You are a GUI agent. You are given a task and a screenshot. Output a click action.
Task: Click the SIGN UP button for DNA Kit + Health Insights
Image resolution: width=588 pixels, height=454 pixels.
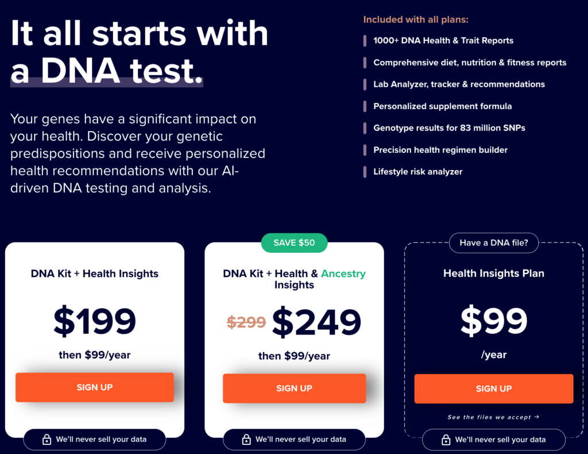pos(94,387)
